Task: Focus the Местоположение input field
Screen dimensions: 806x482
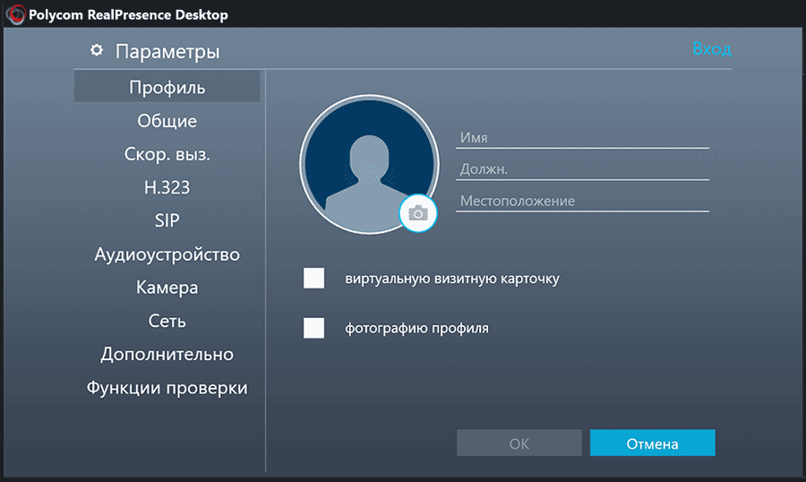Action: pyautogui.click(x=582, y=202)
